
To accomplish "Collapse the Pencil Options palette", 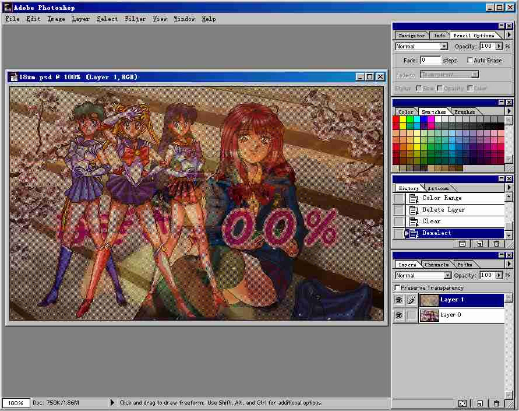I will (502, 26).
